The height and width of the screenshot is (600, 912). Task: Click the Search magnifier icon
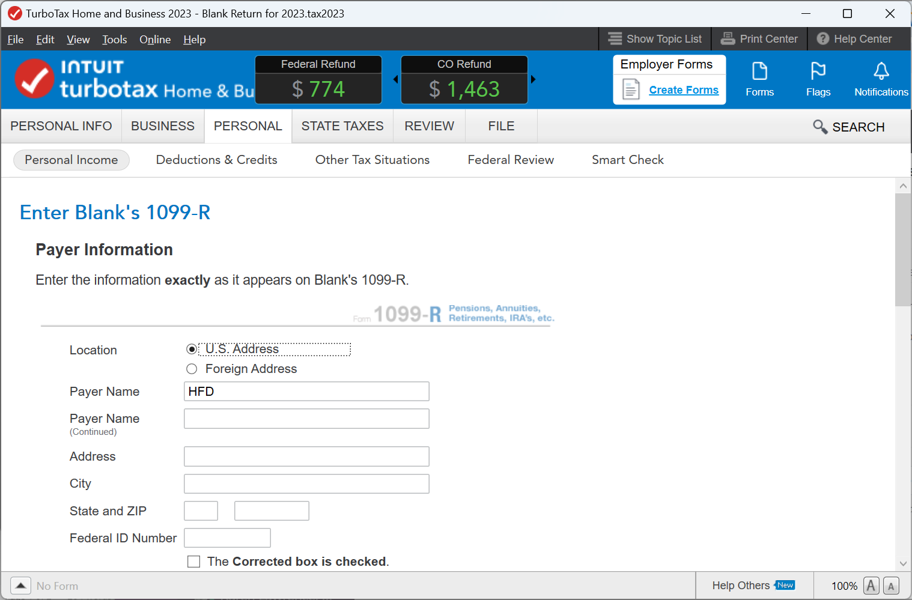[820, 127]
